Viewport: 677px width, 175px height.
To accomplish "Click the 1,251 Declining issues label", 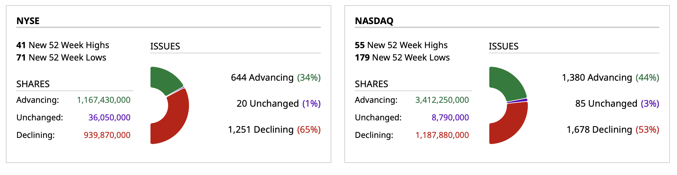I will [x=274, y=129].
